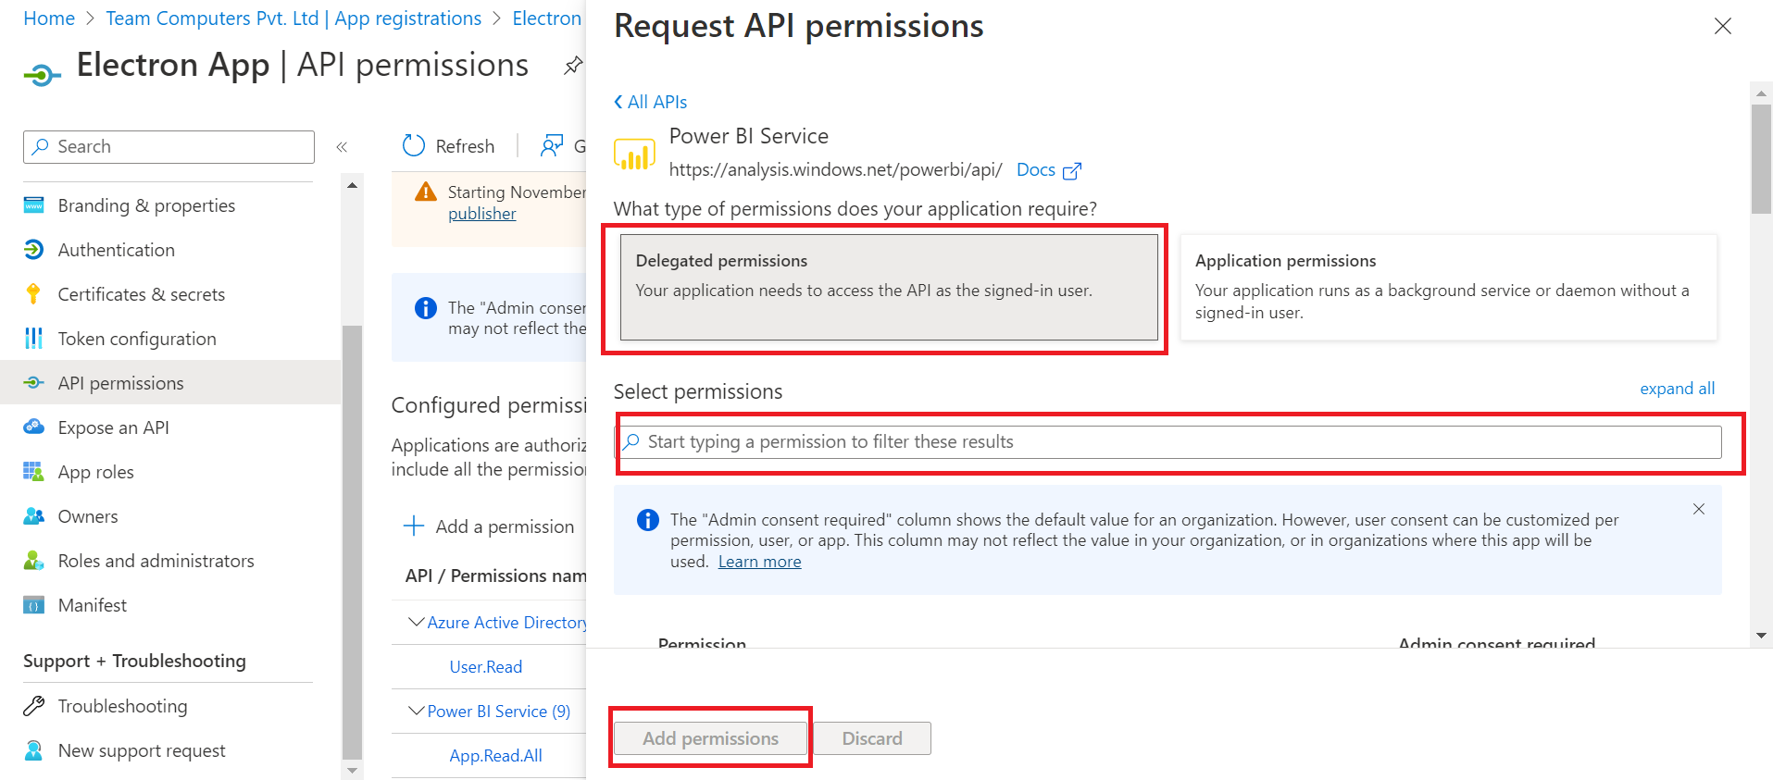1773x780 pixels.
Task: Click the warning icon in November notice
Action: pyautogui.click(x=426, y=192)
